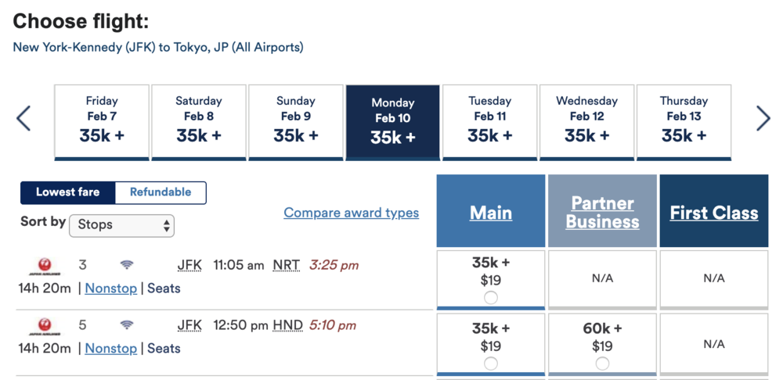Open the Sort by Stops dropdown
Image resolution: width=783 pixels, height=380 pixels.
(x=122, y=225)
